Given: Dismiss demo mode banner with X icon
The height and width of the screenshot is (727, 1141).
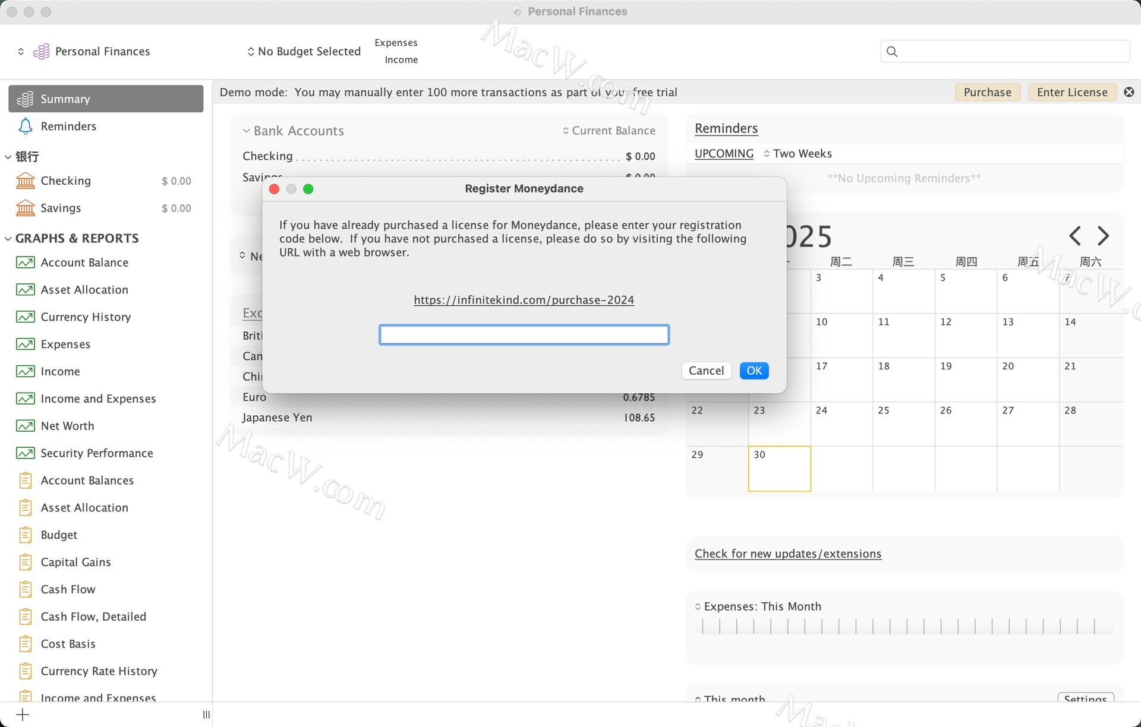Looking at the screenshot, I should click(x=1129, y=92).
